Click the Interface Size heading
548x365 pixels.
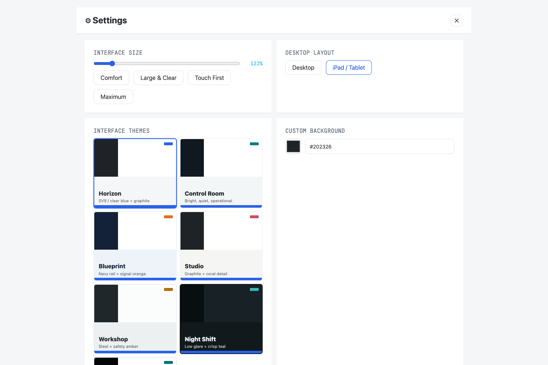(x=118, y=53)
